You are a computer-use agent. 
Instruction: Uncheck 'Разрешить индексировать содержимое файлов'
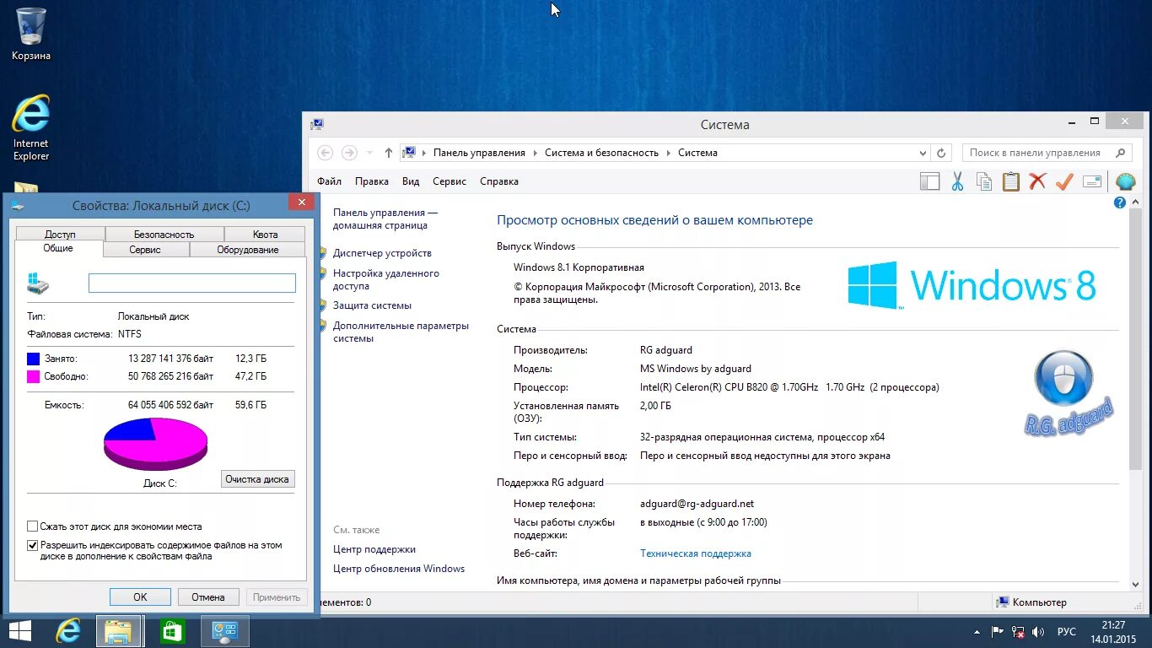tap(33, 546)
